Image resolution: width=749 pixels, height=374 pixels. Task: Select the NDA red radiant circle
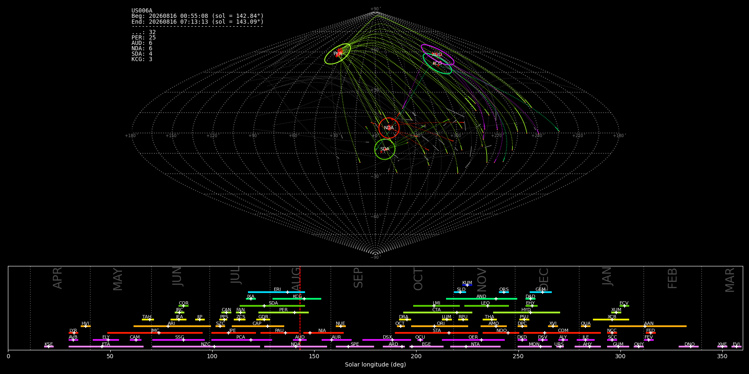pyautogui.click(x=389, y=128)
